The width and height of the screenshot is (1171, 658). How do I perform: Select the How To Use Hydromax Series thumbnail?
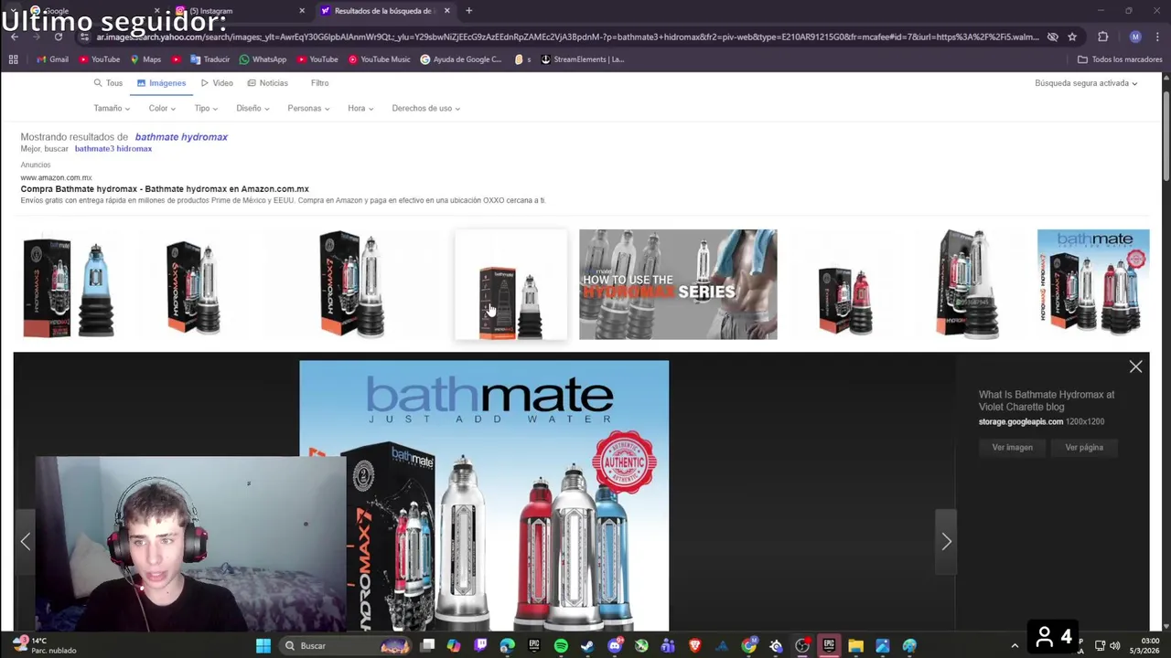click(x=678, y=284)
